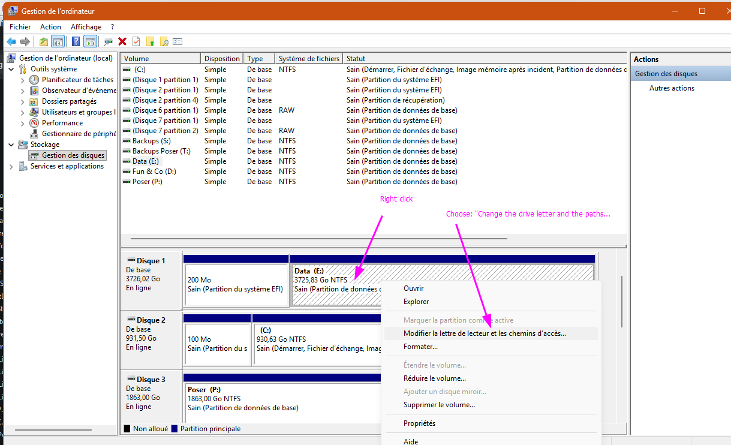Click the yellow page with green arrow icon
Screen dimensions: 731x445
[x=150, y=41]
